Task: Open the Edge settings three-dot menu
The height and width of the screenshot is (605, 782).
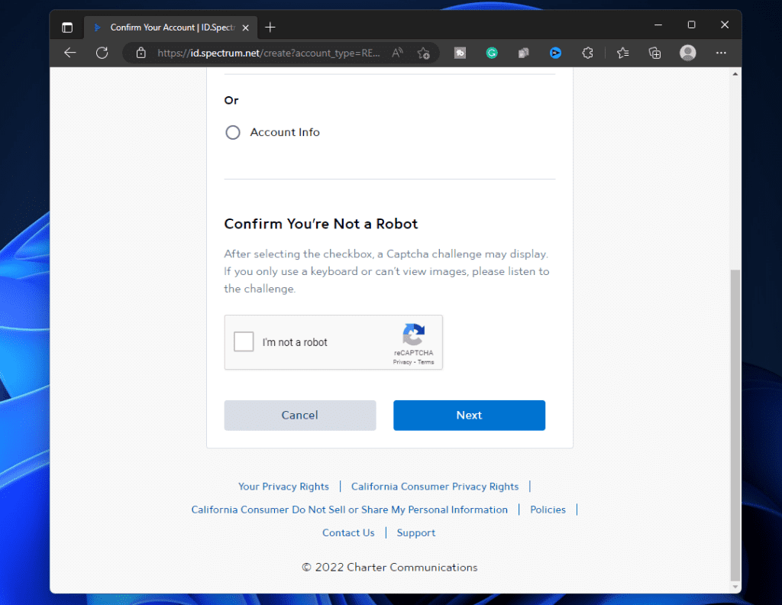Action: 720,53
